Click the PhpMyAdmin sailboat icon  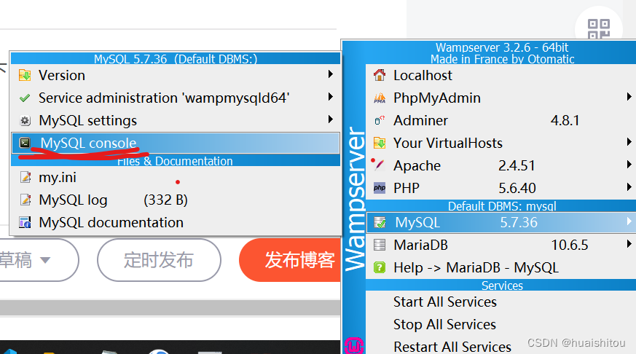380,98
